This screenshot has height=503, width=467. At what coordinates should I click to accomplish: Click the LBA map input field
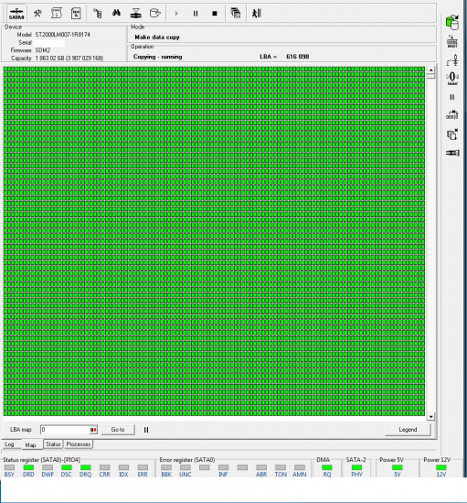(x=69, y=430)
